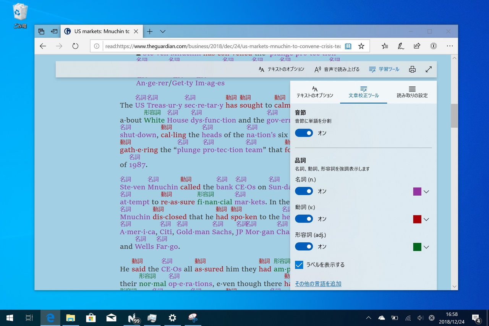Image resolution: width=489 pixels, height=326 pixels.
Task: Click the gray X circle tray icon
Action: point(432,318)
